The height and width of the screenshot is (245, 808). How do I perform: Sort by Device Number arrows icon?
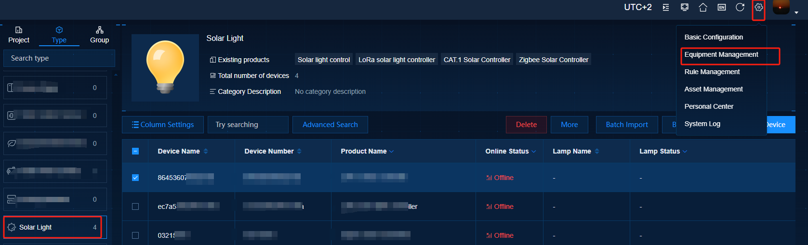[299, 151]
